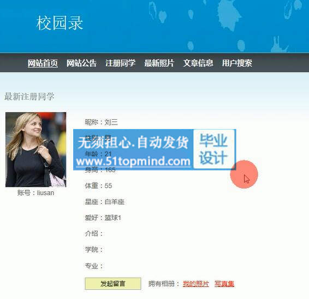This screenshot has width=309, height=299.
Task: Click the 校园录 site title
Action: [60, 23]
